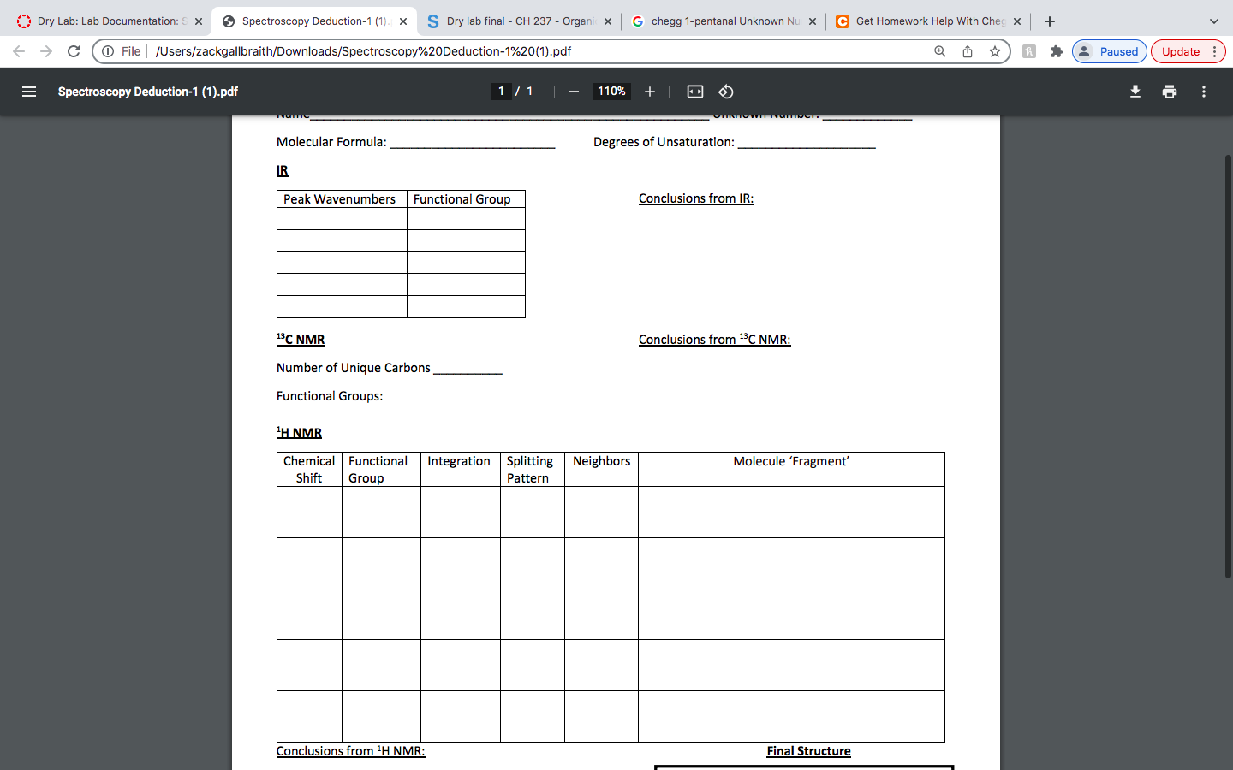Click the fit to page icon
This screenshot has width=1233, height=770.
click(x=695, y=92)
